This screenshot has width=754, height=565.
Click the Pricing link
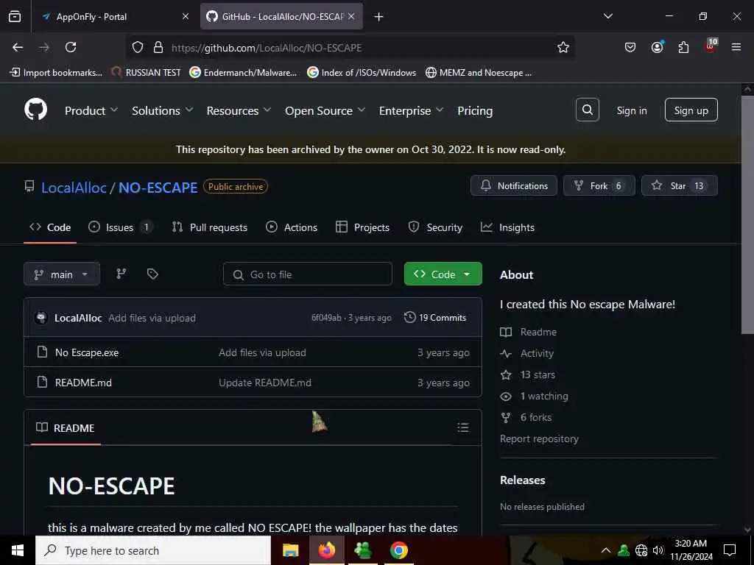click(x=475, y=110)
